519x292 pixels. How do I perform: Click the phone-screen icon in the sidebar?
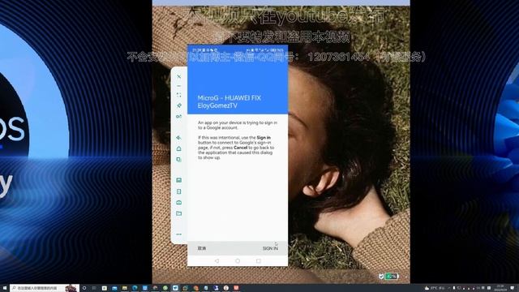click(178, 191)
